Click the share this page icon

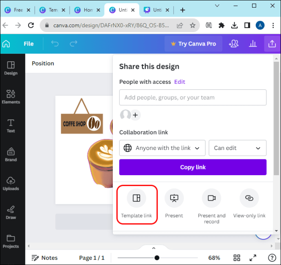180,25
